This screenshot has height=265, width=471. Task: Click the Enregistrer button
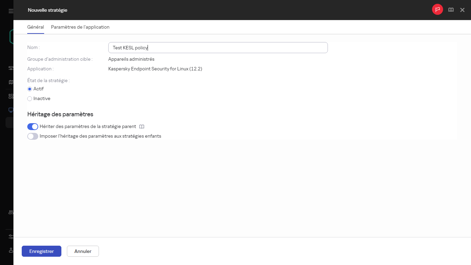[x=41, y=251]
